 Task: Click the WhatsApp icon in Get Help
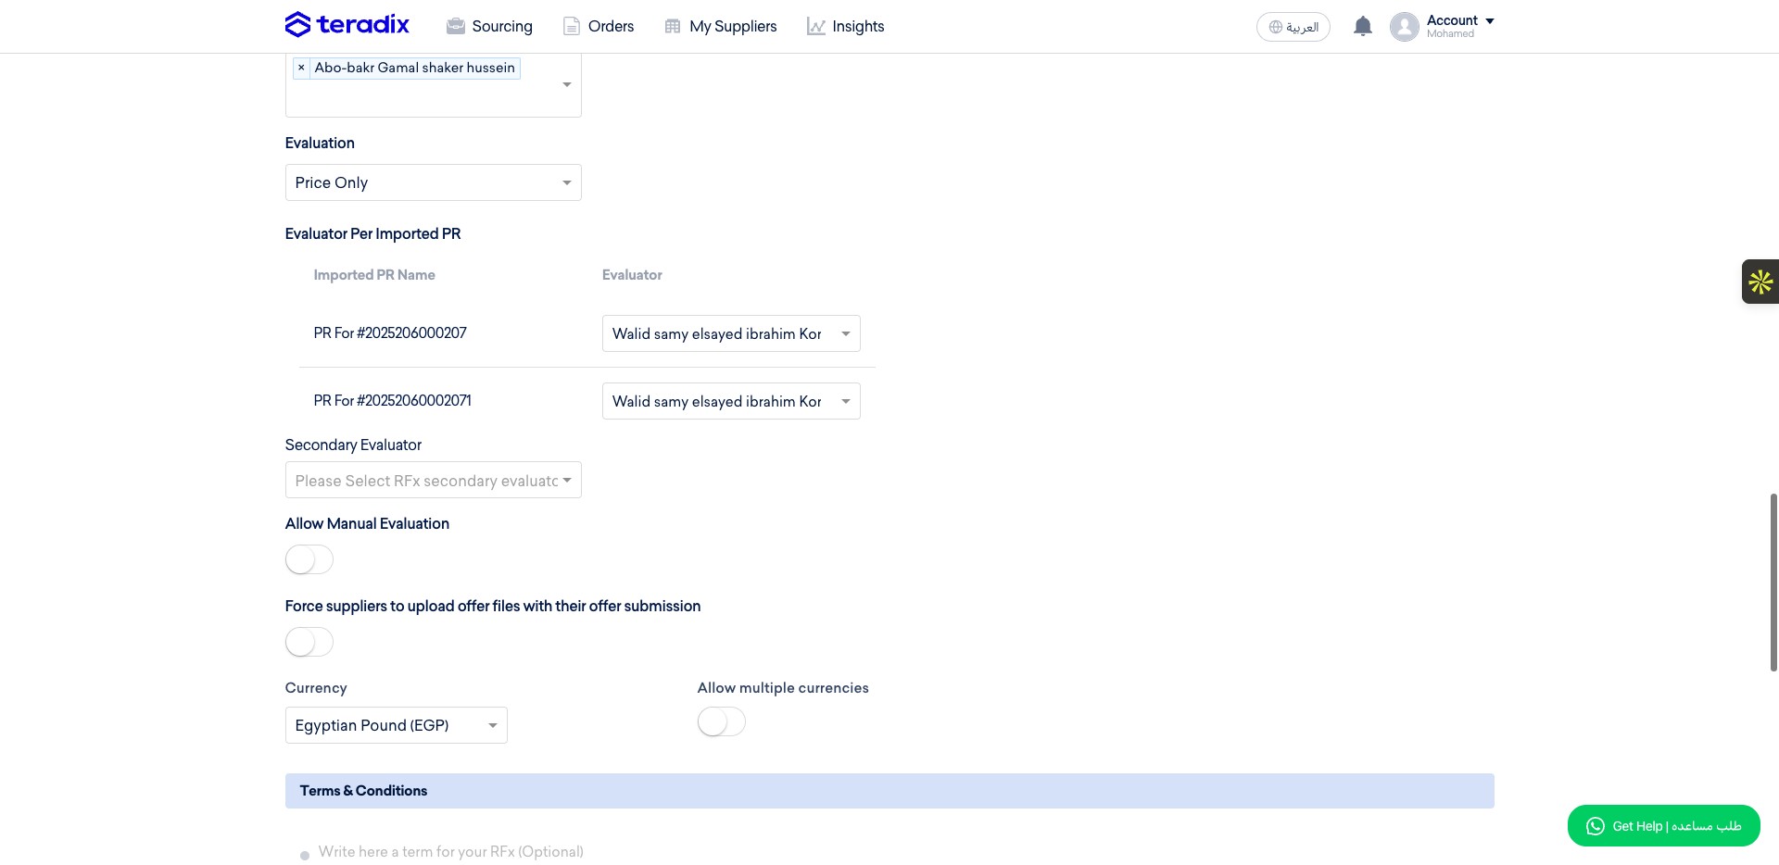pos(1595,826)
